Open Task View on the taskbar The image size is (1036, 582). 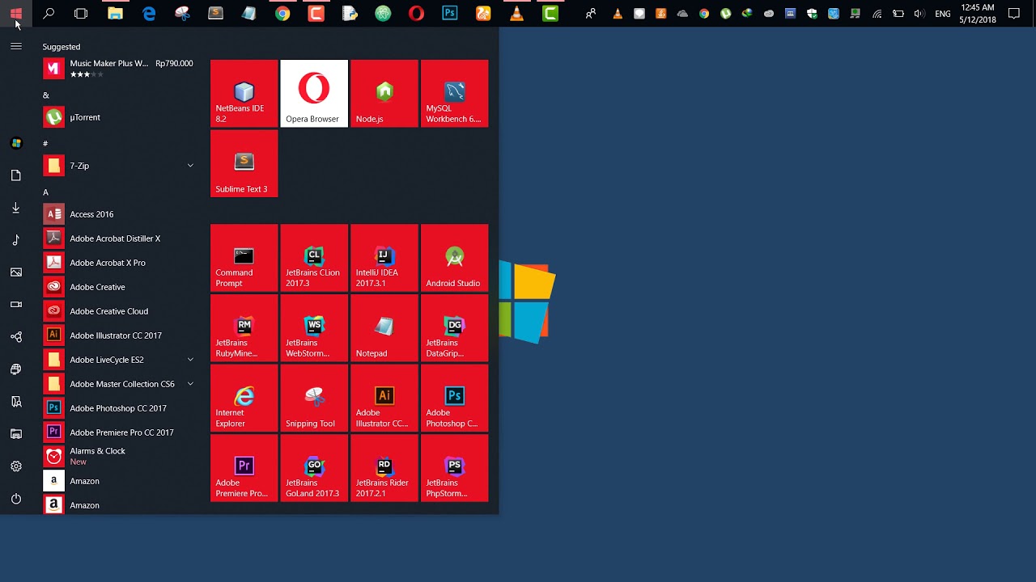(81, 13)
